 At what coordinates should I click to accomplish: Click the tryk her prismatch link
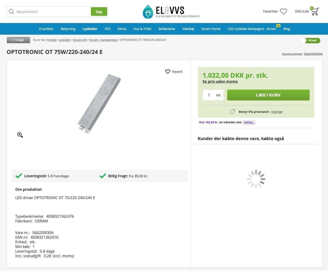(x=277, y=112)
